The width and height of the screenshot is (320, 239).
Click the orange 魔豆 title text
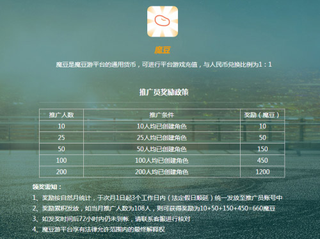click(163, 50)
